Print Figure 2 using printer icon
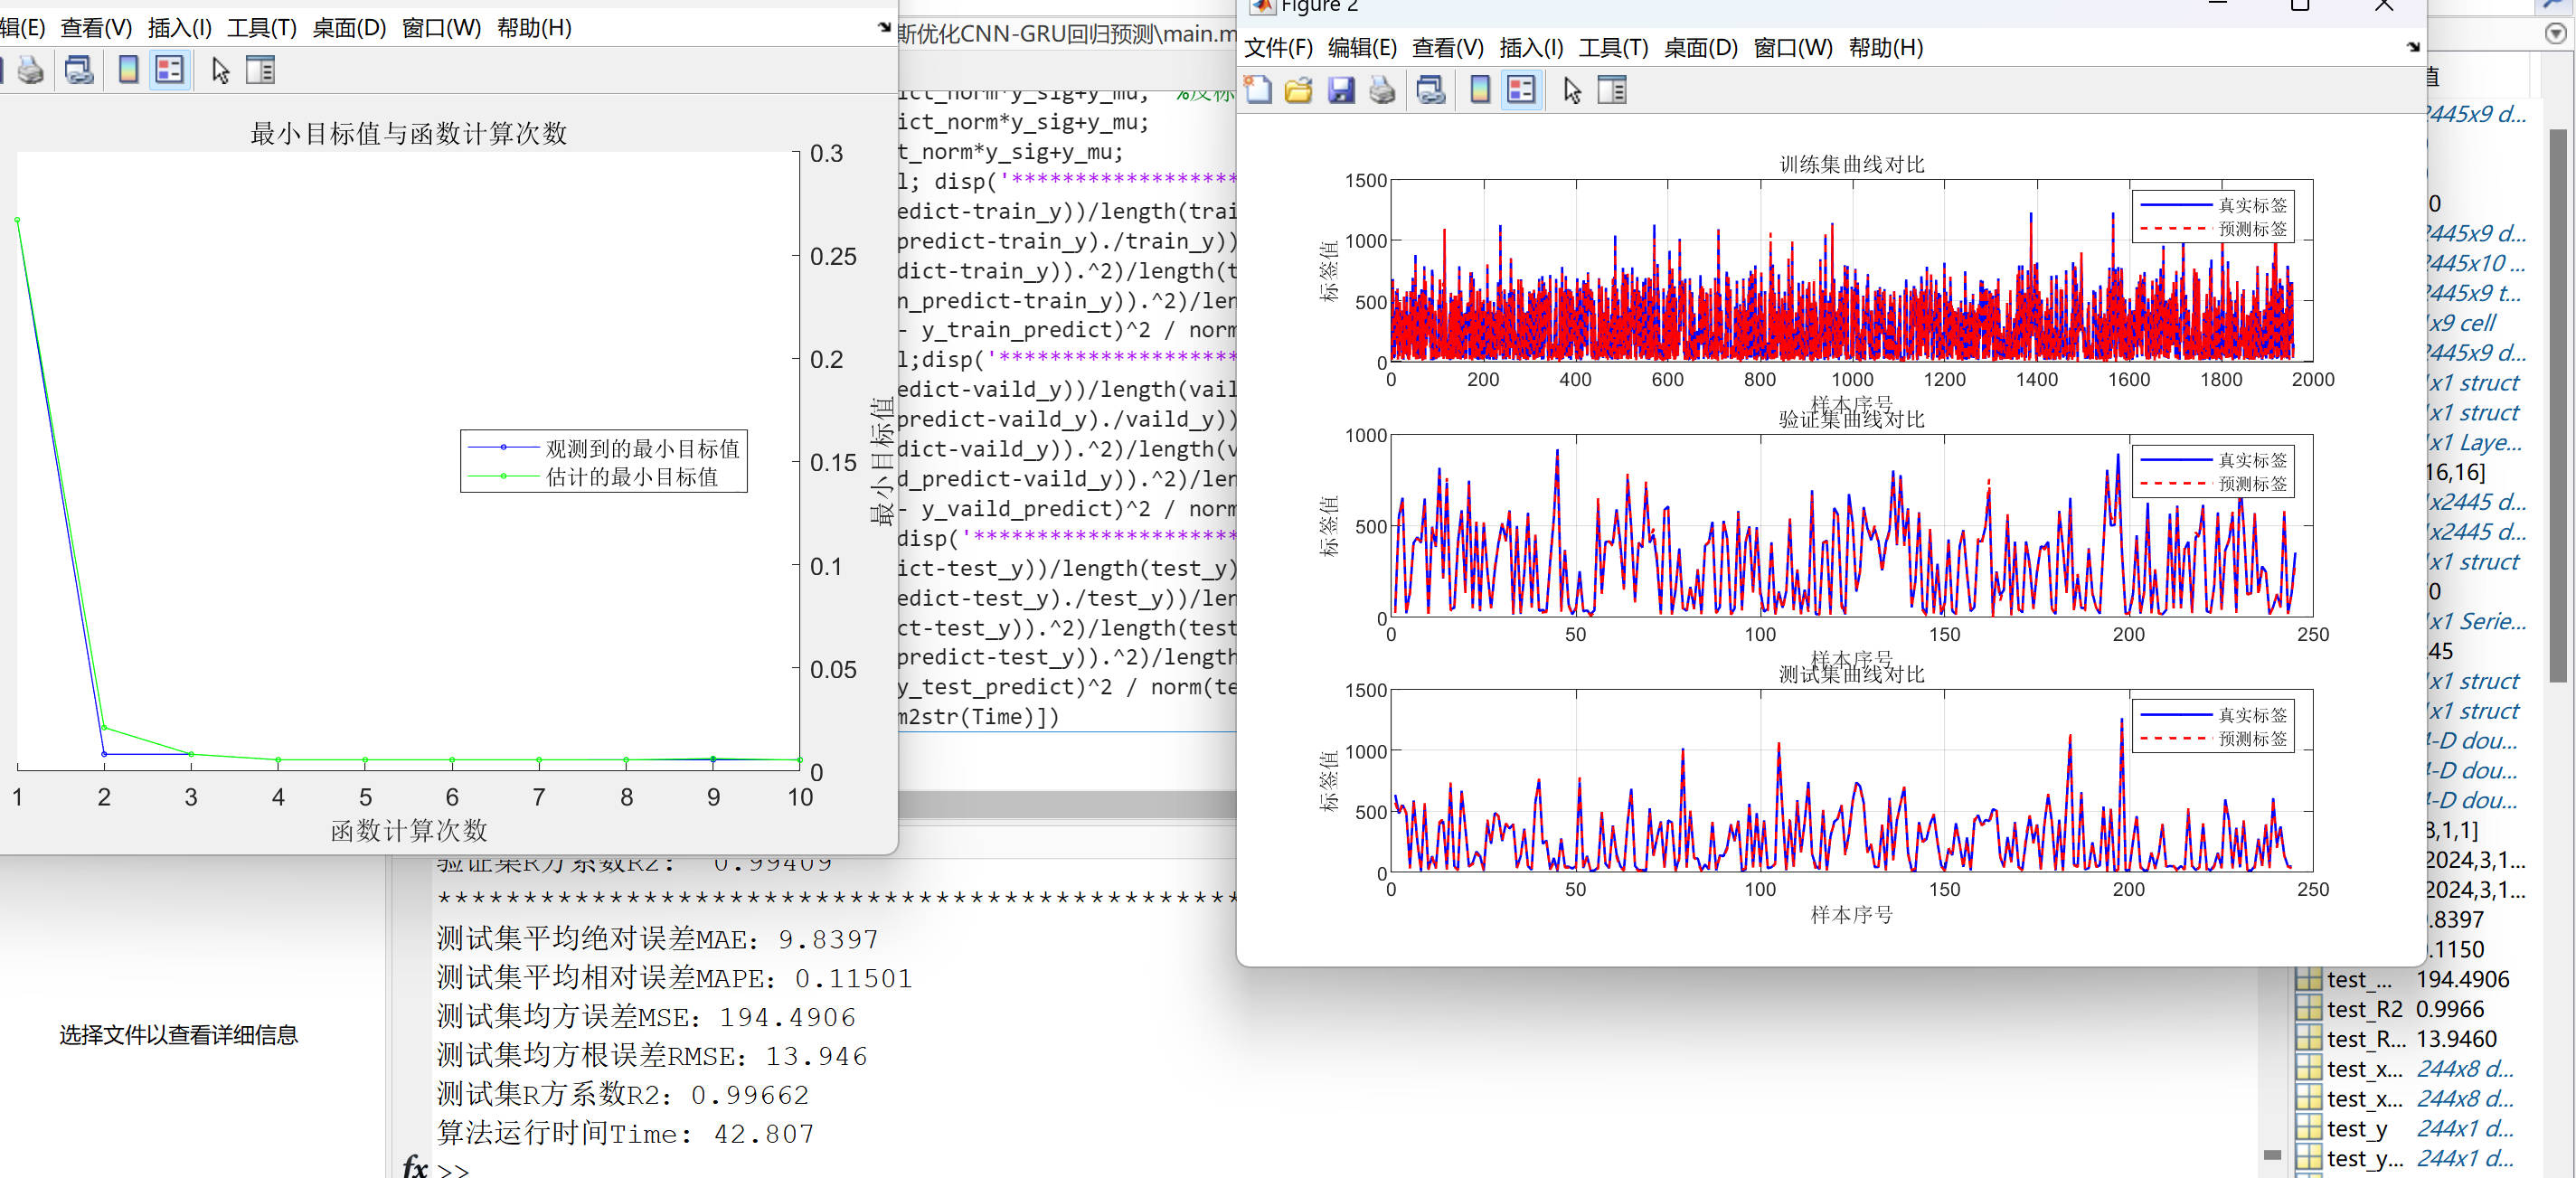 (x=1382, y=91)
